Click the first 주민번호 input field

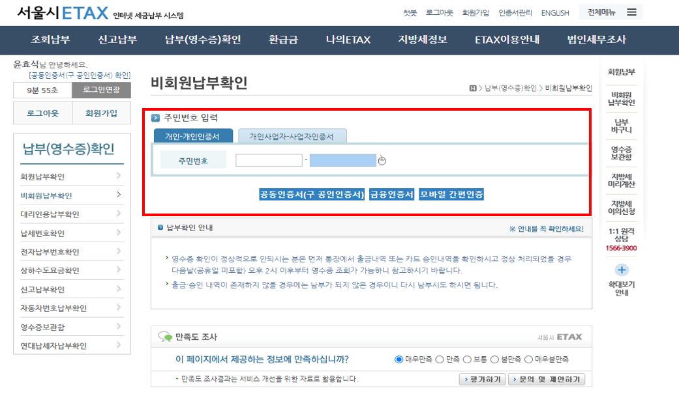point(267,160)
